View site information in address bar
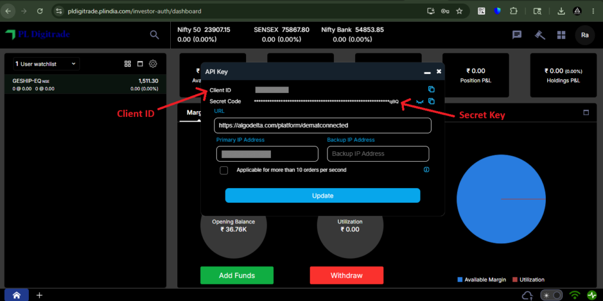Viewport: 603px width, 301px height. pyautogui.click(x=59, y=11)
